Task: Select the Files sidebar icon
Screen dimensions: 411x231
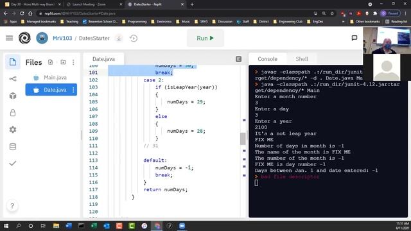Action: 13,62
